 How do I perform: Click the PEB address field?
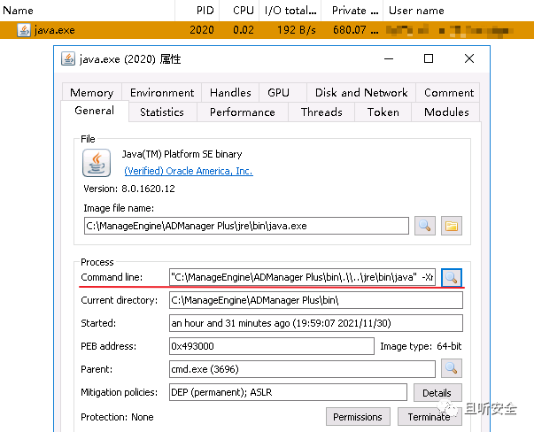(x=271, y=346)
